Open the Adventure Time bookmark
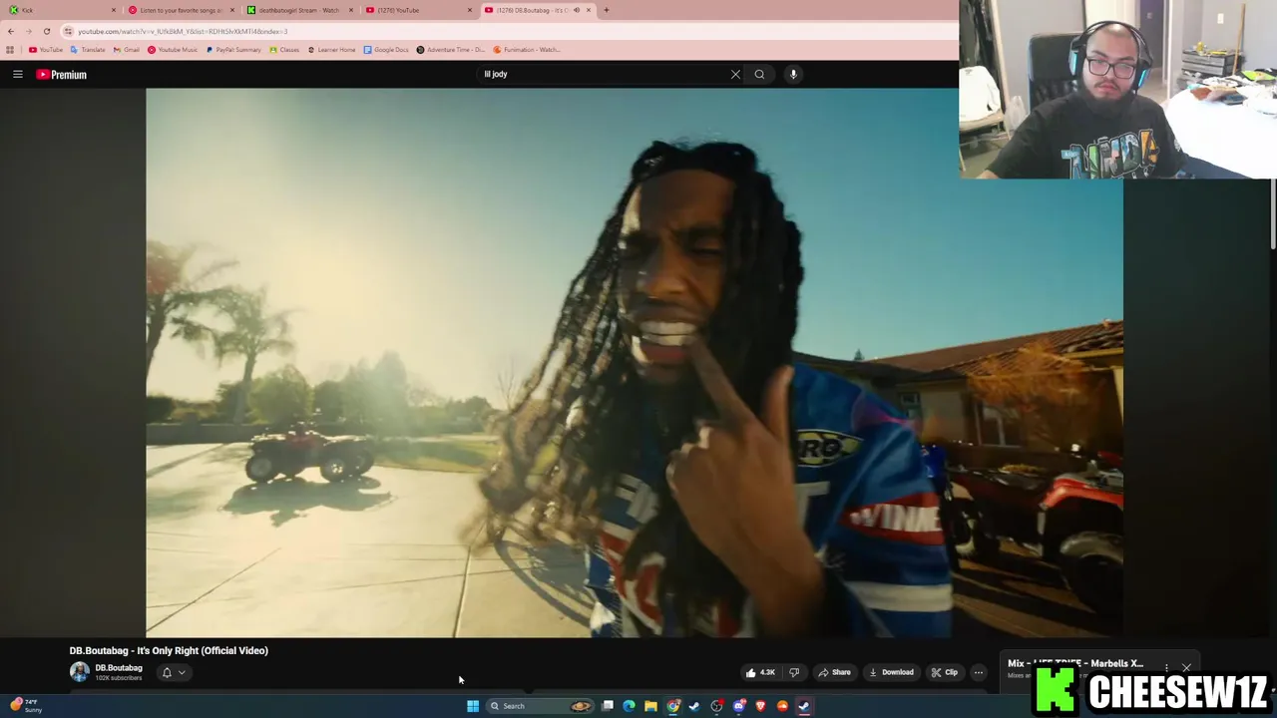The height and width of the screenshot is (718, 1277). point(450,49)
